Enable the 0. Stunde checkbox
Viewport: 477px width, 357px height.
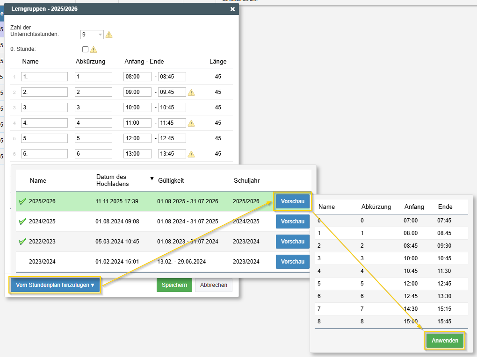(85, 49)
